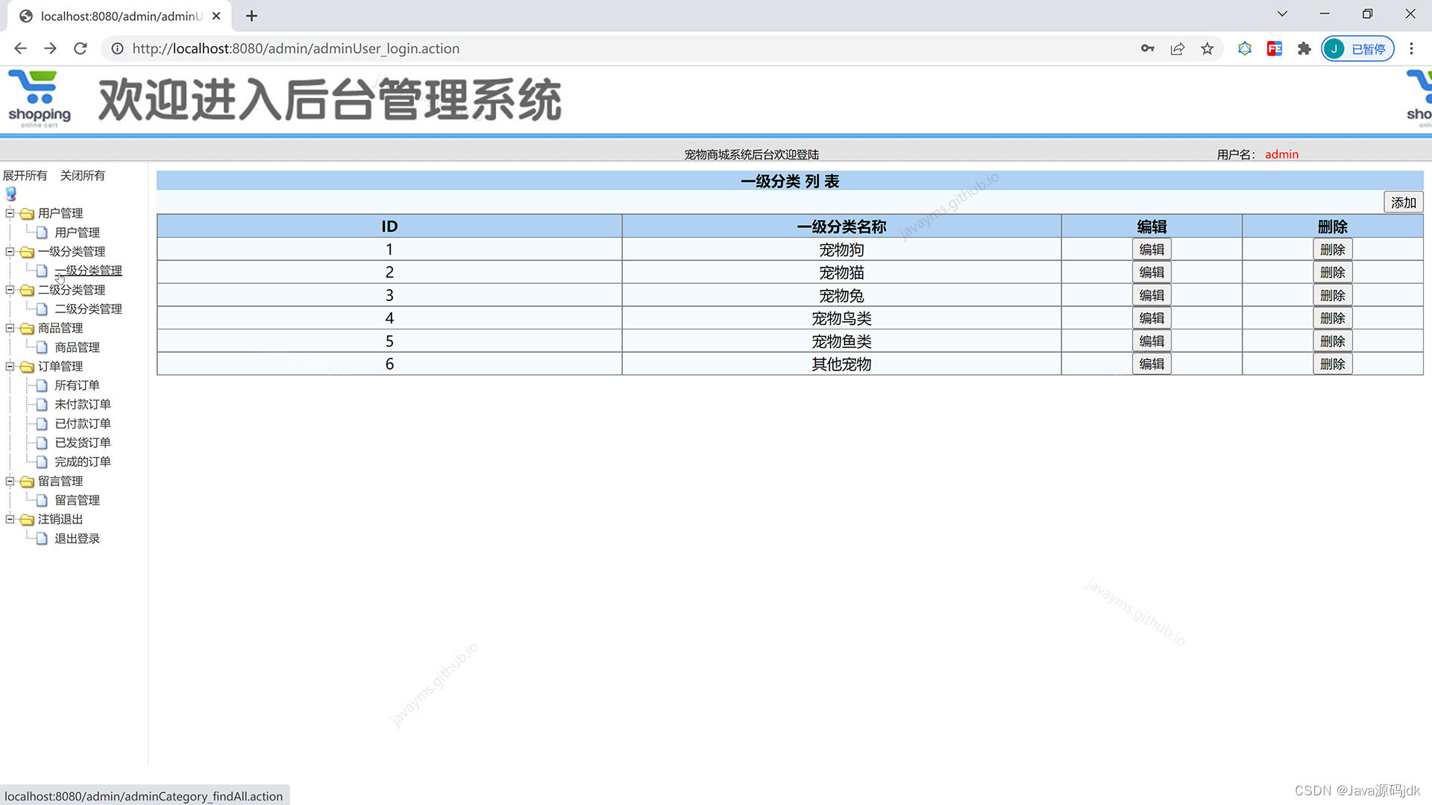Image resolution: width=1432 pixels, height=805 pixels.
Task: Click 编辑 for 宠物猫 row
Action: coord(1152,272)
